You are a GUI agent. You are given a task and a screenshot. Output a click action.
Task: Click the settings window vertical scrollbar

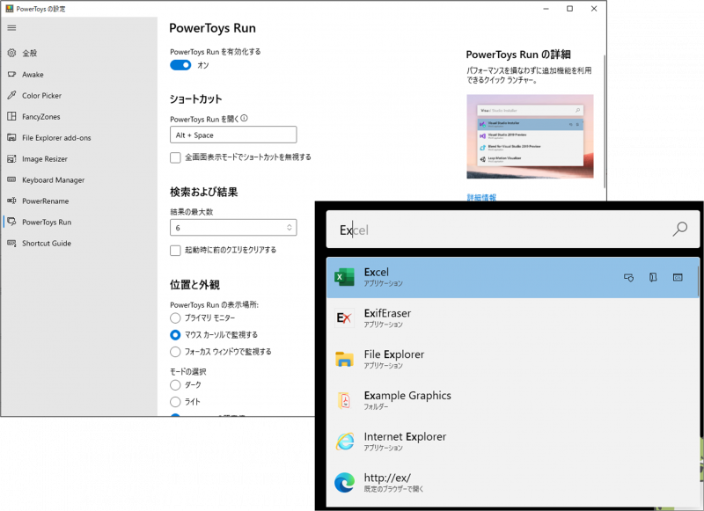click(x=605, y=121)
